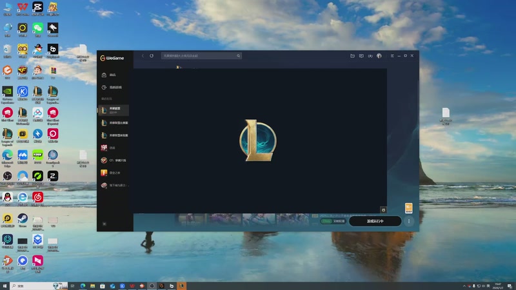Select the last game entry in sidebar
The width and height of the screenshot is (516, 290).
(x=114, y=185)
